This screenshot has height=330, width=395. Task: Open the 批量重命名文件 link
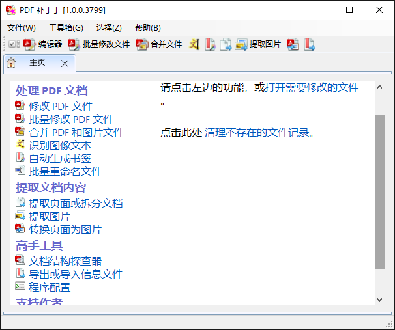point(65,172)
